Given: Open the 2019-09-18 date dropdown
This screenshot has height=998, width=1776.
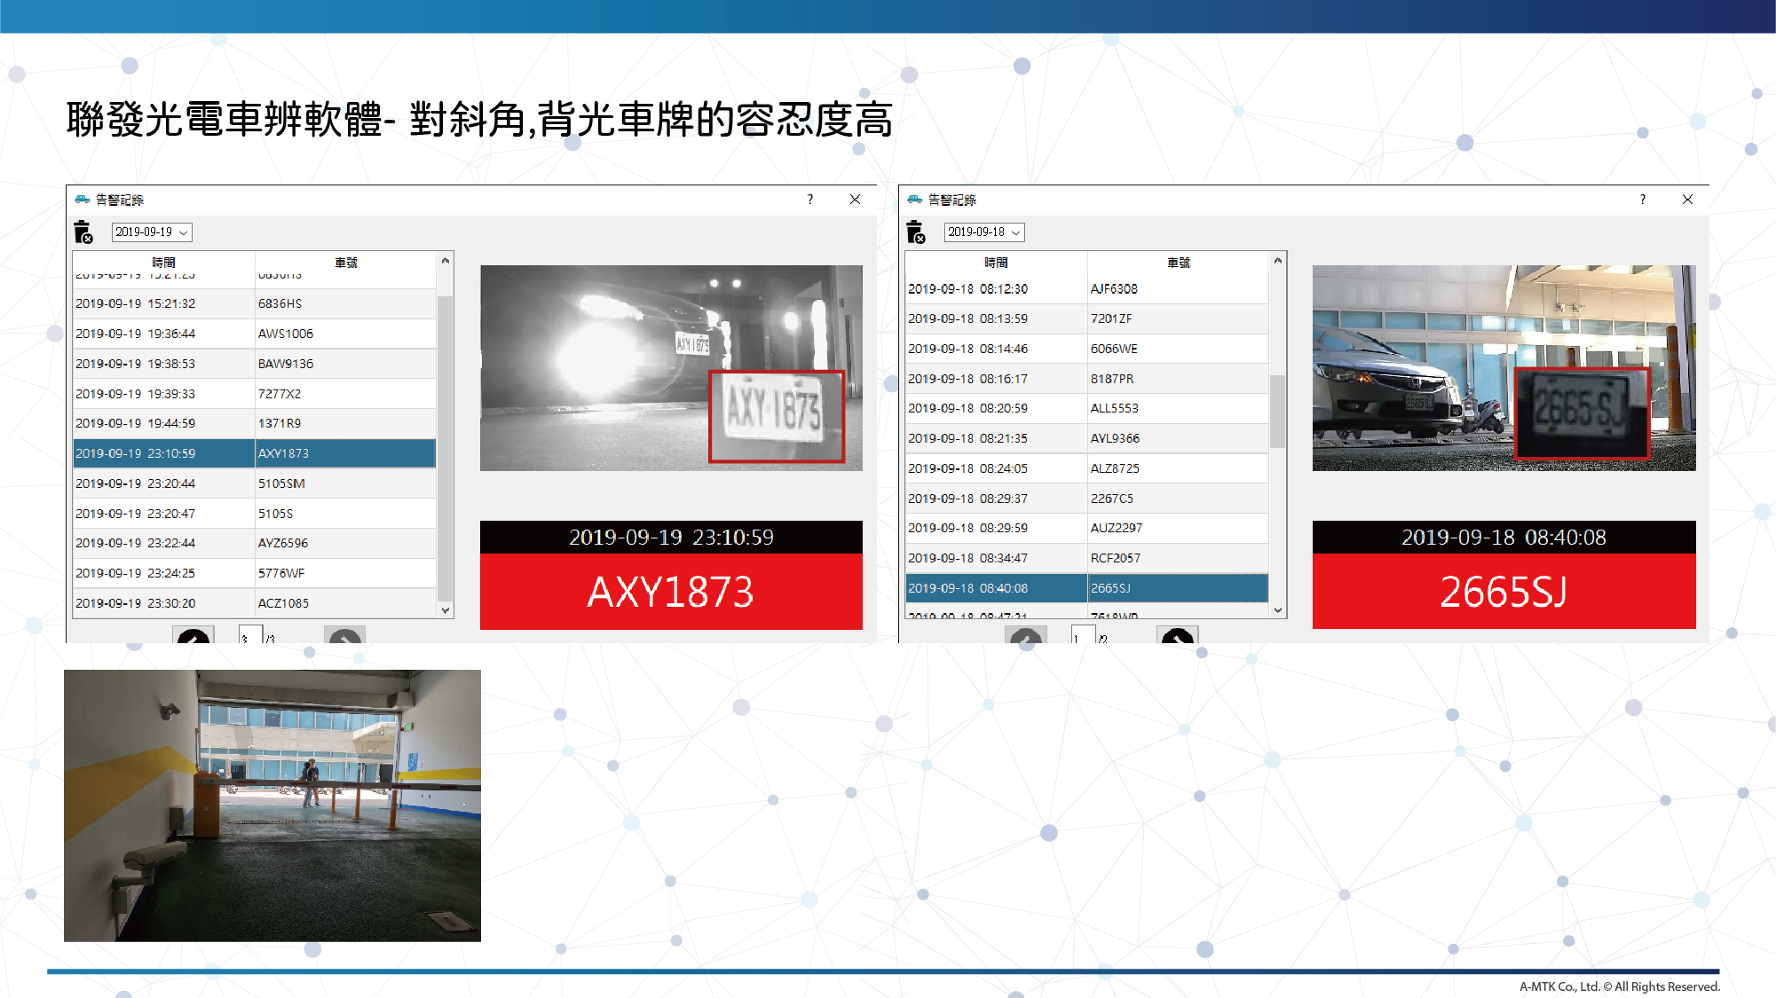Looking at the screenshot, I should coord(984,232).
